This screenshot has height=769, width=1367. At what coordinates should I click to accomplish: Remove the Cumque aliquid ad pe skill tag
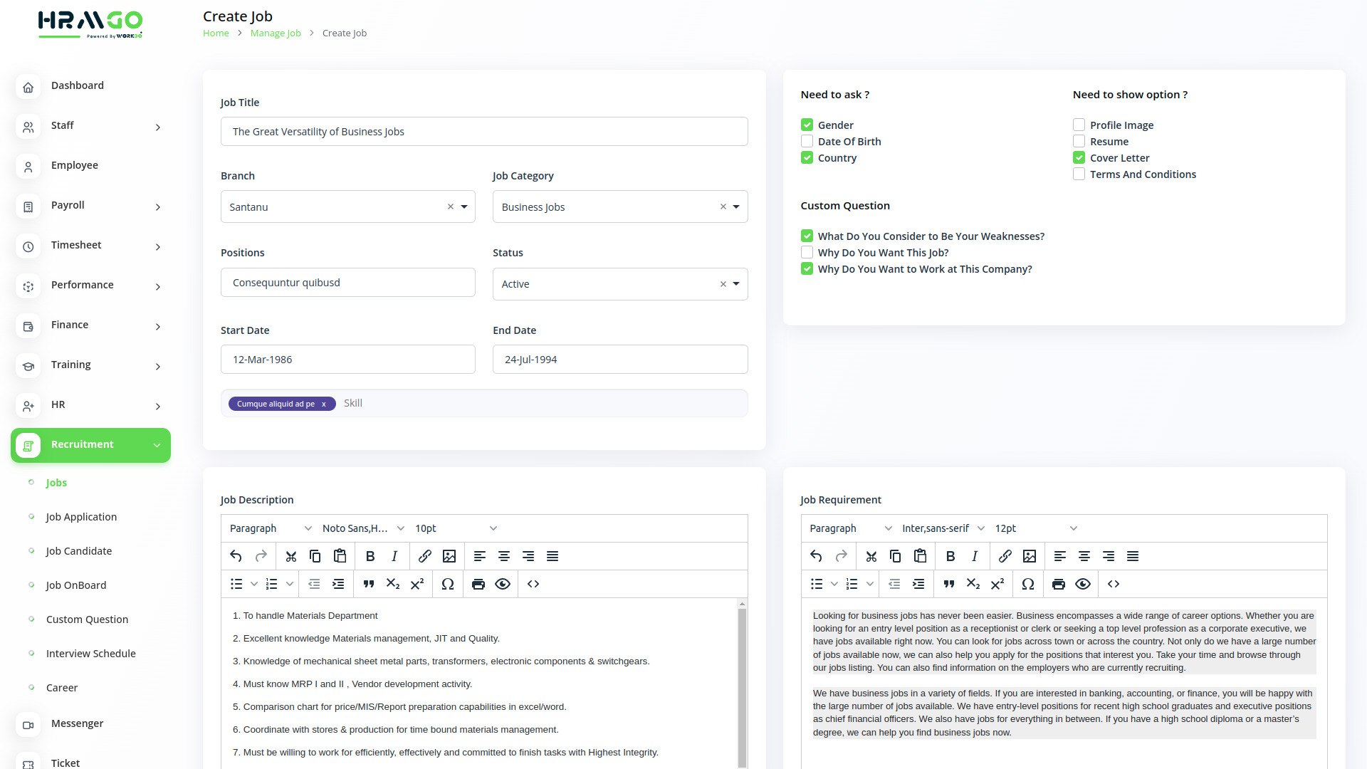click(x=324, y=404)
